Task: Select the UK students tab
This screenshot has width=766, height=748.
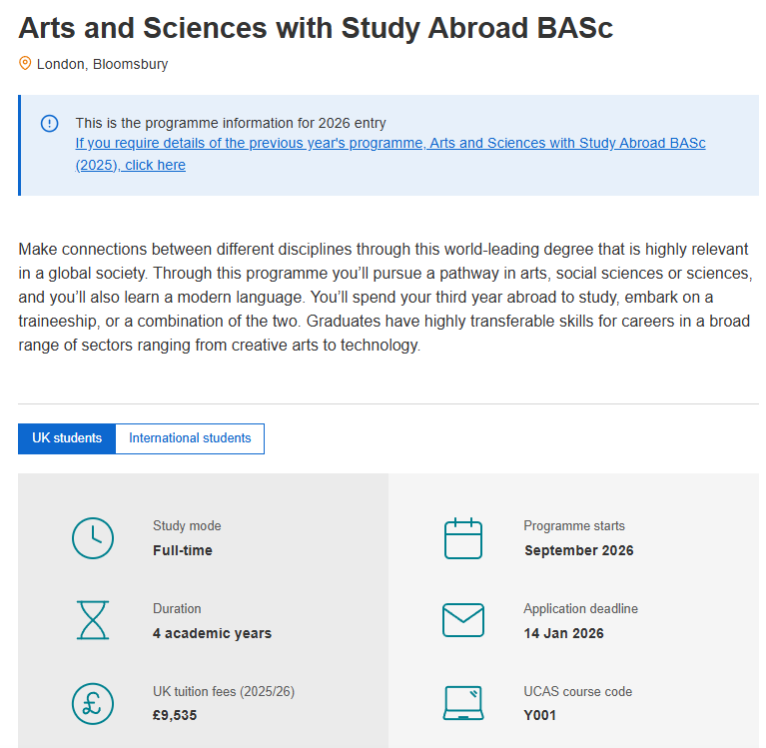Action: pyautogui.click(x=67, y=438)
